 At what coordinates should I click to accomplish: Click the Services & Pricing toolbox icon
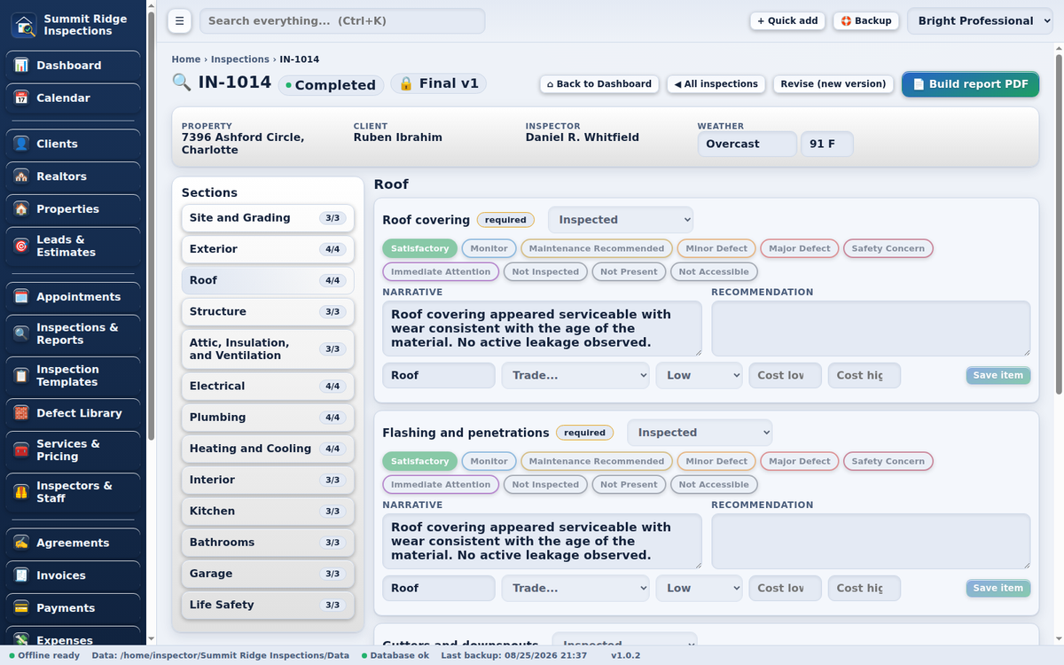tap(21, 450)
